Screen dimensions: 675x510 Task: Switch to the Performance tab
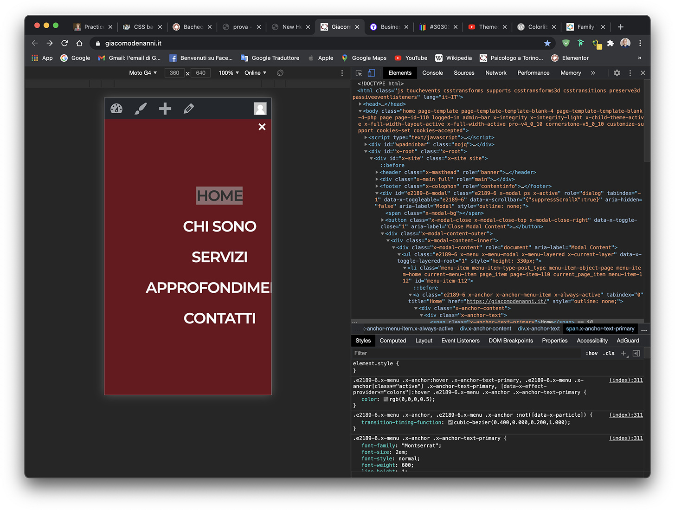tap(534, 73)
